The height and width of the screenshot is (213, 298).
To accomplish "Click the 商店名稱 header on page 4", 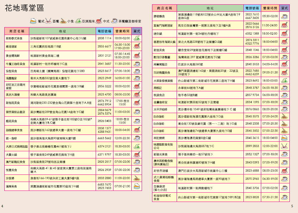I will pos(17,31).
